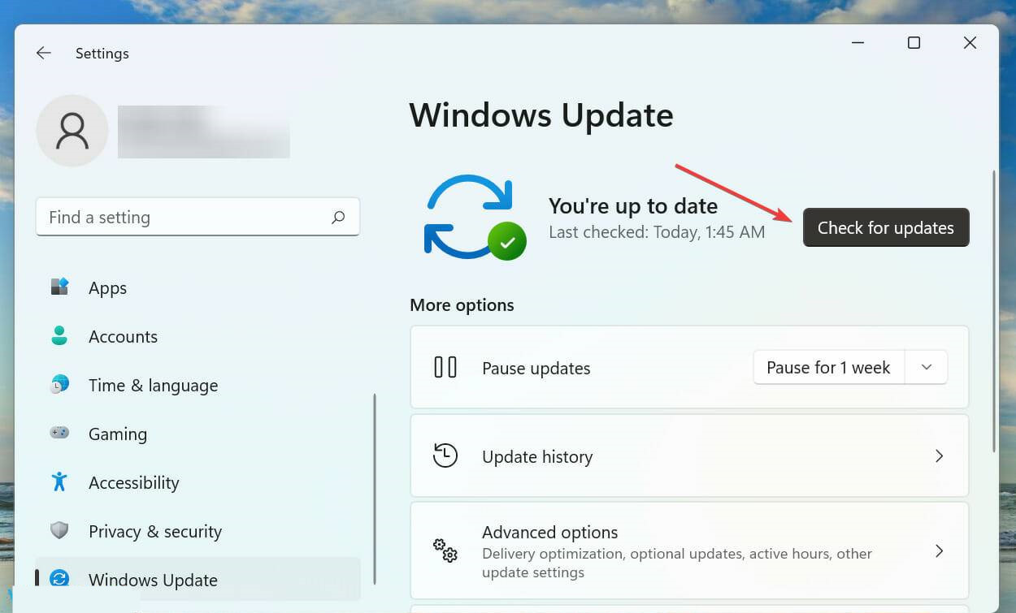Click the Time & language globe icon

coord(59,385)
